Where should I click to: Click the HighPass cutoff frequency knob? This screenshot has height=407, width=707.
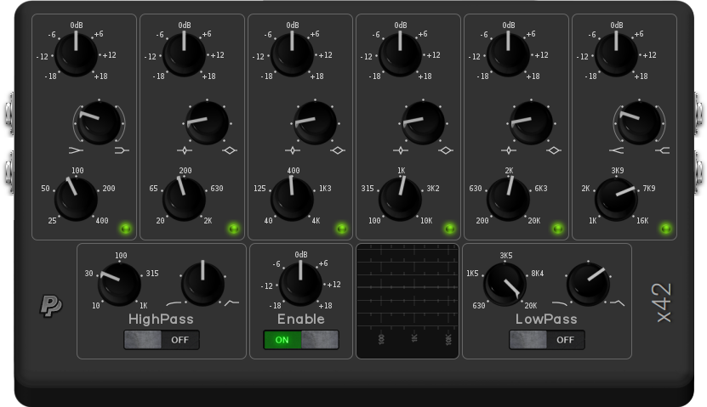(119, 285)
